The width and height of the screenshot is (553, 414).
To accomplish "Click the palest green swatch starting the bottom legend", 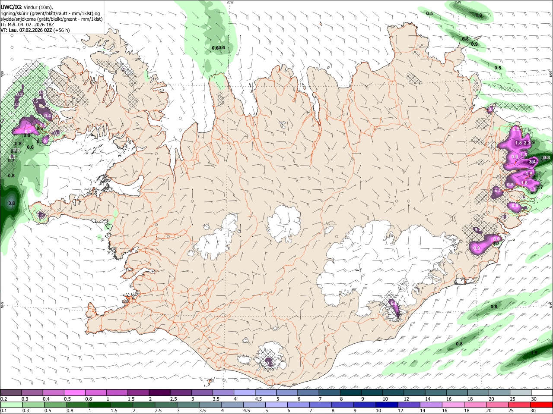I will [x=11, y=405].
